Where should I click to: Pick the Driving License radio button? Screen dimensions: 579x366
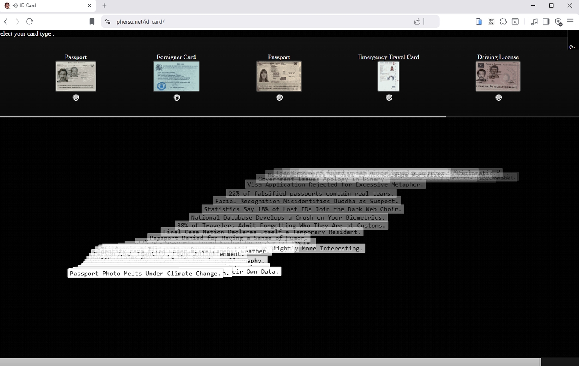pos(498,97)
